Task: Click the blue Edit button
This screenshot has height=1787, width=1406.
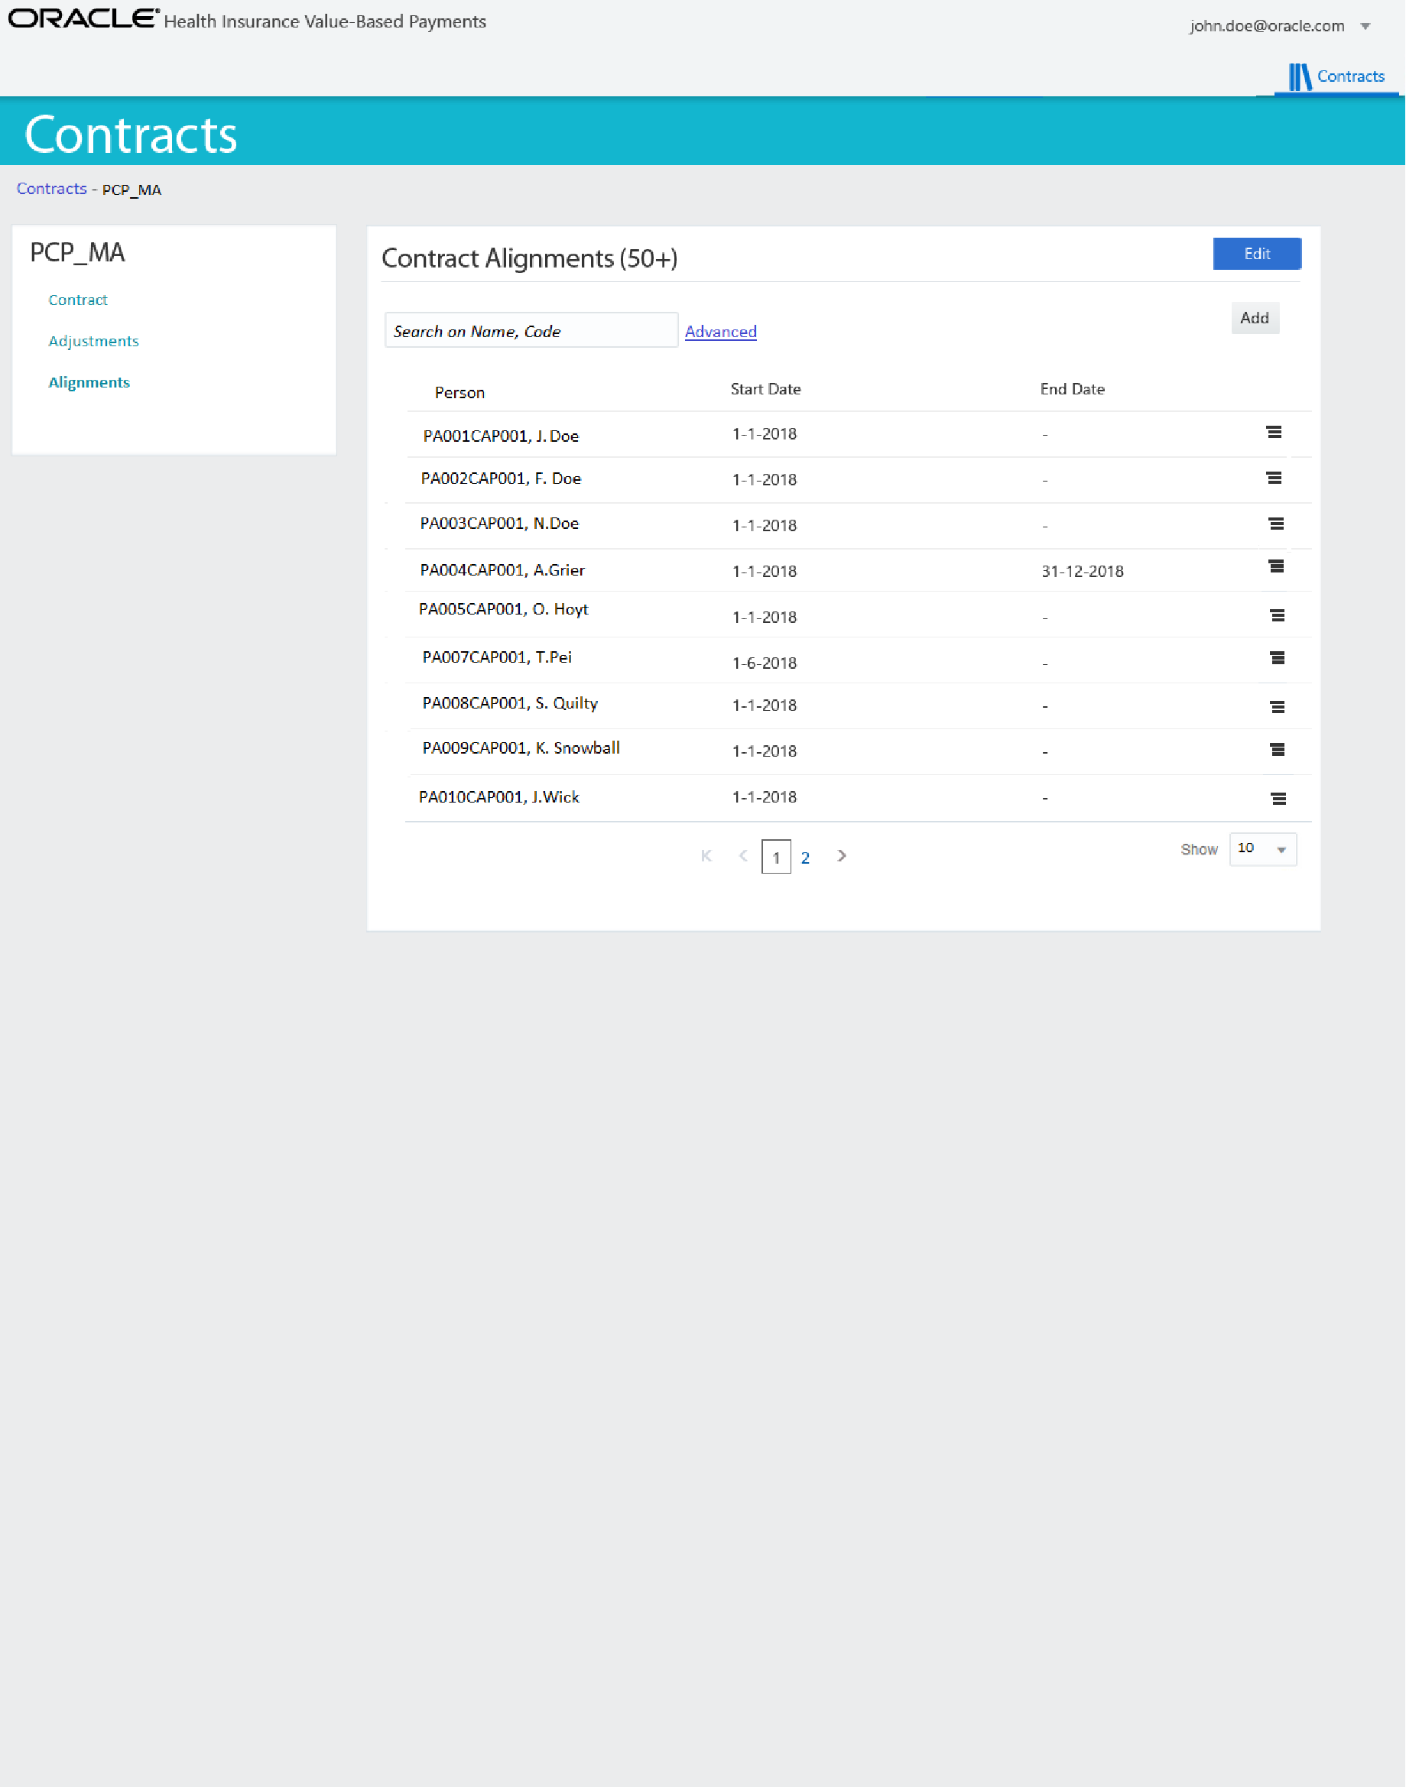Action: pyautogui.click(x=1256, y=254)
